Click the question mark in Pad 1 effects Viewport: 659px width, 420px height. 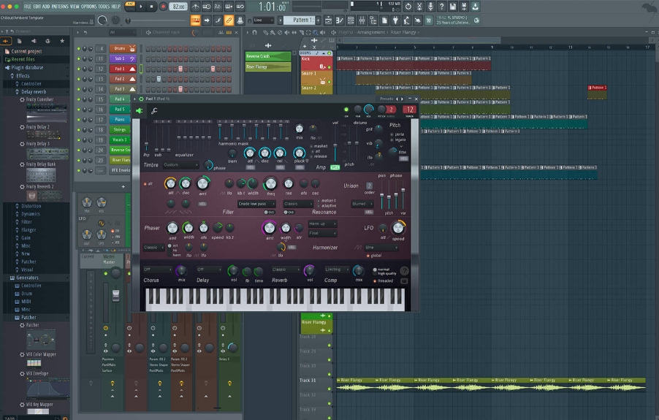point(404,271)
